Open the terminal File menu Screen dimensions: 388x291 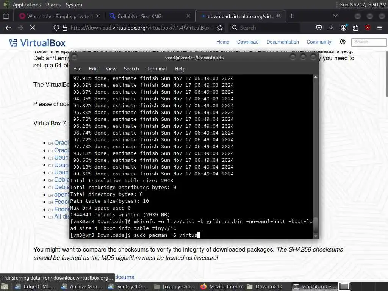[77, 69]
